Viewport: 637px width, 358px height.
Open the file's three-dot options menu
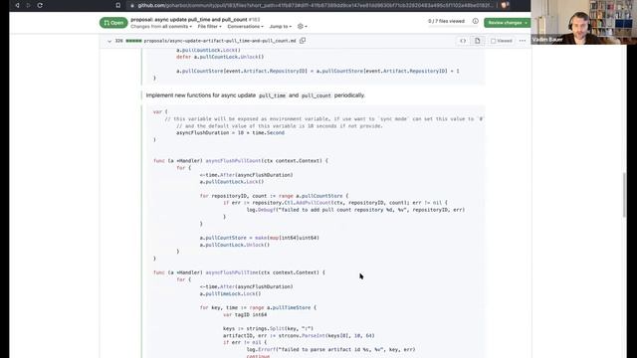point(523,41)
